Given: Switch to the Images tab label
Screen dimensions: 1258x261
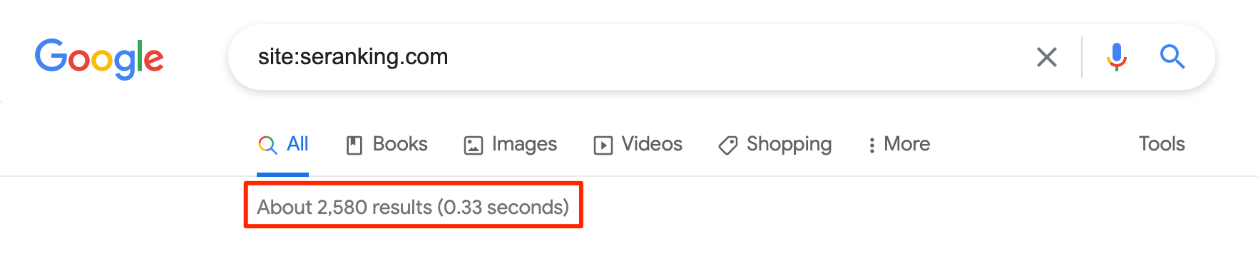Looking at the screenshot, I should pos(524,144).
